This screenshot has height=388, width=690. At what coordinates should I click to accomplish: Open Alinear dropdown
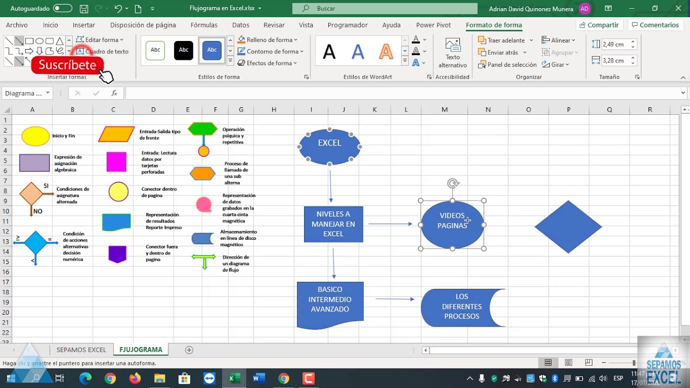coord(558,40)
